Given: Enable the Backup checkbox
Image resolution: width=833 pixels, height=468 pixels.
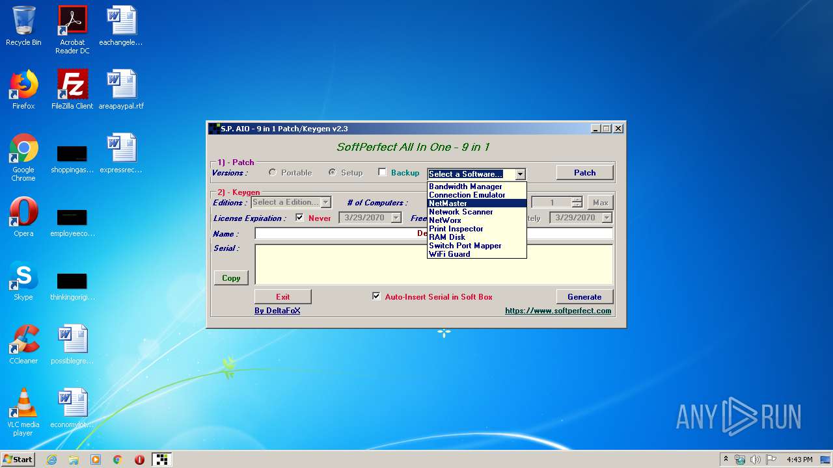Looking at the screenshot, I should [383, 172].
